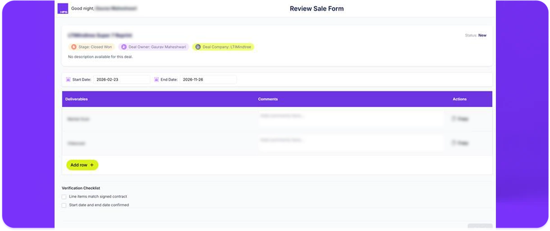Click the End Date calendar icon
550x231 pixels.
(x=156, y=80)
